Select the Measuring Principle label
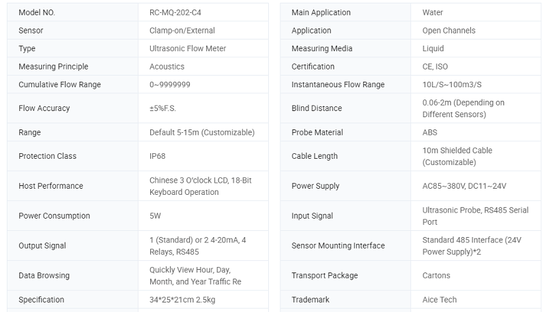 [x=53, y=67]
